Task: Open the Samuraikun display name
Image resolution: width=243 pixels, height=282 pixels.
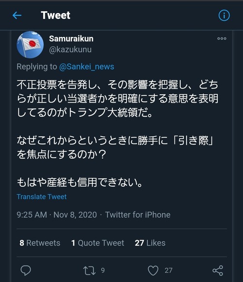Action: pyautogui.click(x=71, y=39)
